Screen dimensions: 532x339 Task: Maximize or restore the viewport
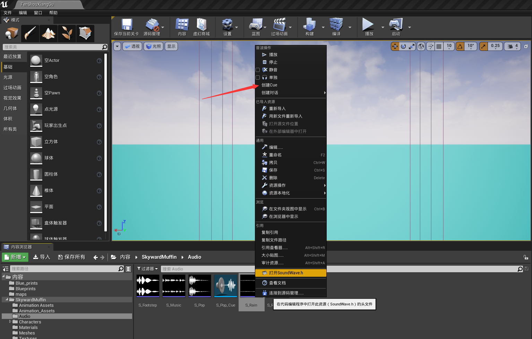[x=526, y=46]
